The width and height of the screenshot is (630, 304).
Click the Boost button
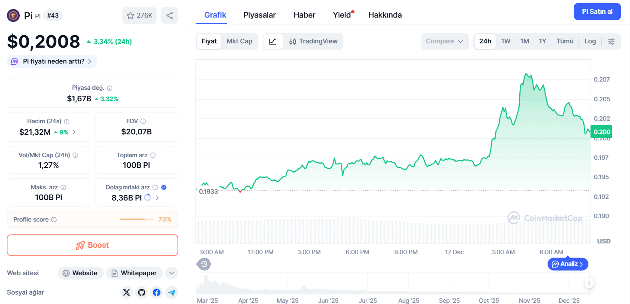pyautogui.click(x=92, y=245)
